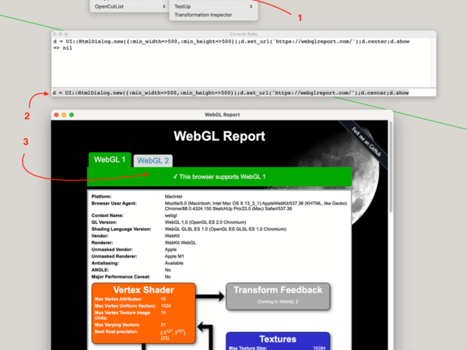
Task: Close the WebGL Report window
Action: [56, 114]
